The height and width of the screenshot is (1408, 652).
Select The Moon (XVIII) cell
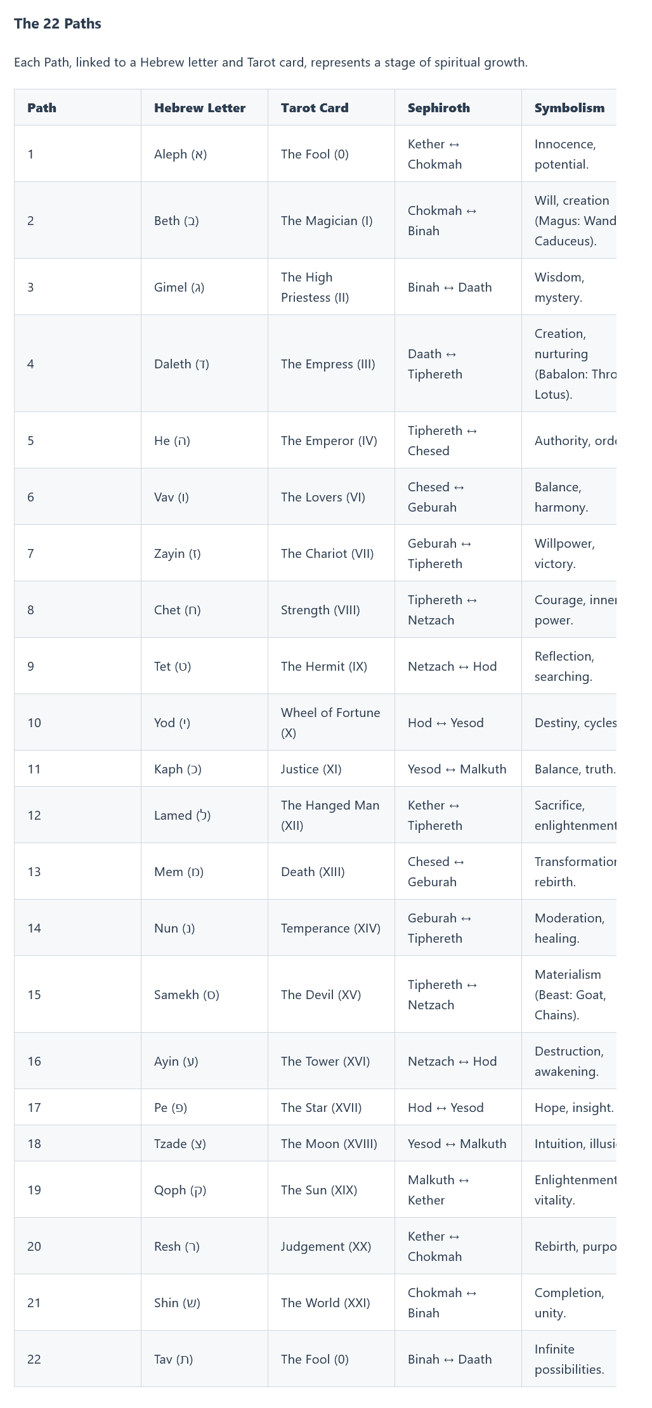pyautogui.click(x=329, y=1144)
